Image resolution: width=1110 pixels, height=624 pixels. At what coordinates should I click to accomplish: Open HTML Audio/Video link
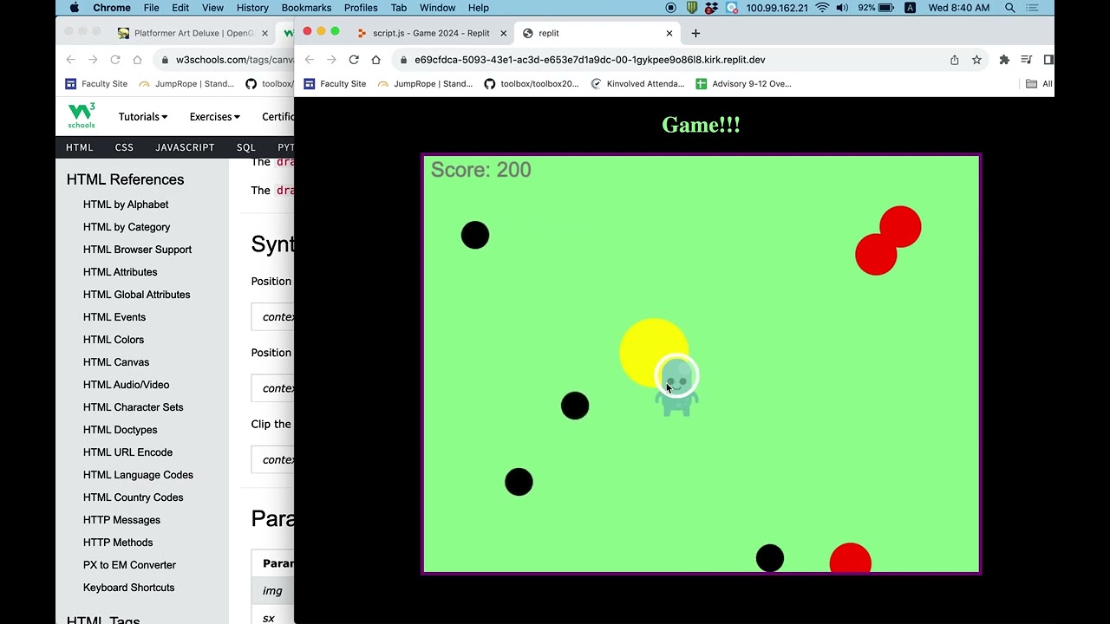[x=126, y=385]
